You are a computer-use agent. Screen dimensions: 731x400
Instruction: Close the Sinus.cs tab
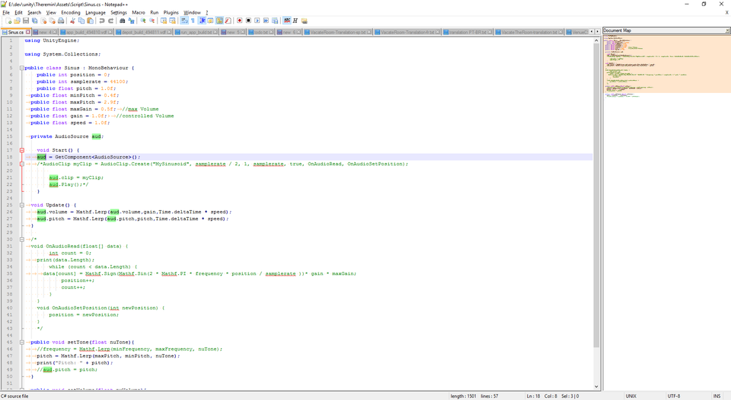pyautogui.click(x=28, y=32)
